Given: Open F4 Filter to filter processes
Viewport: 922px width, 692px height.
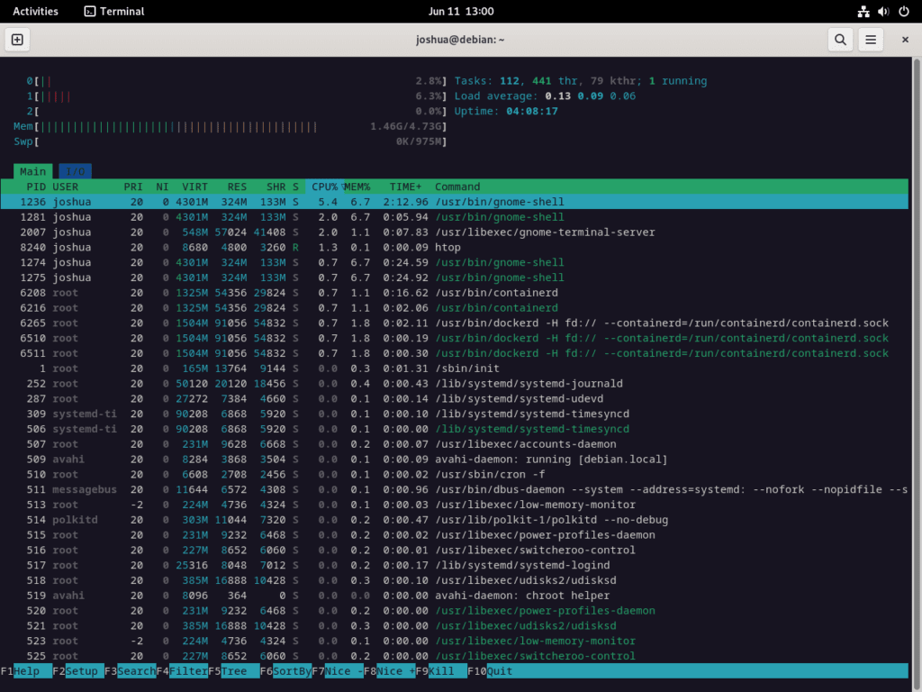Looking at the screenshot, I should click(183, 671).
